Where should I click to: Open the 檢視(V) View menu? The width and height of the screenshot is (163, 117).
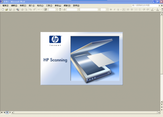23,6
